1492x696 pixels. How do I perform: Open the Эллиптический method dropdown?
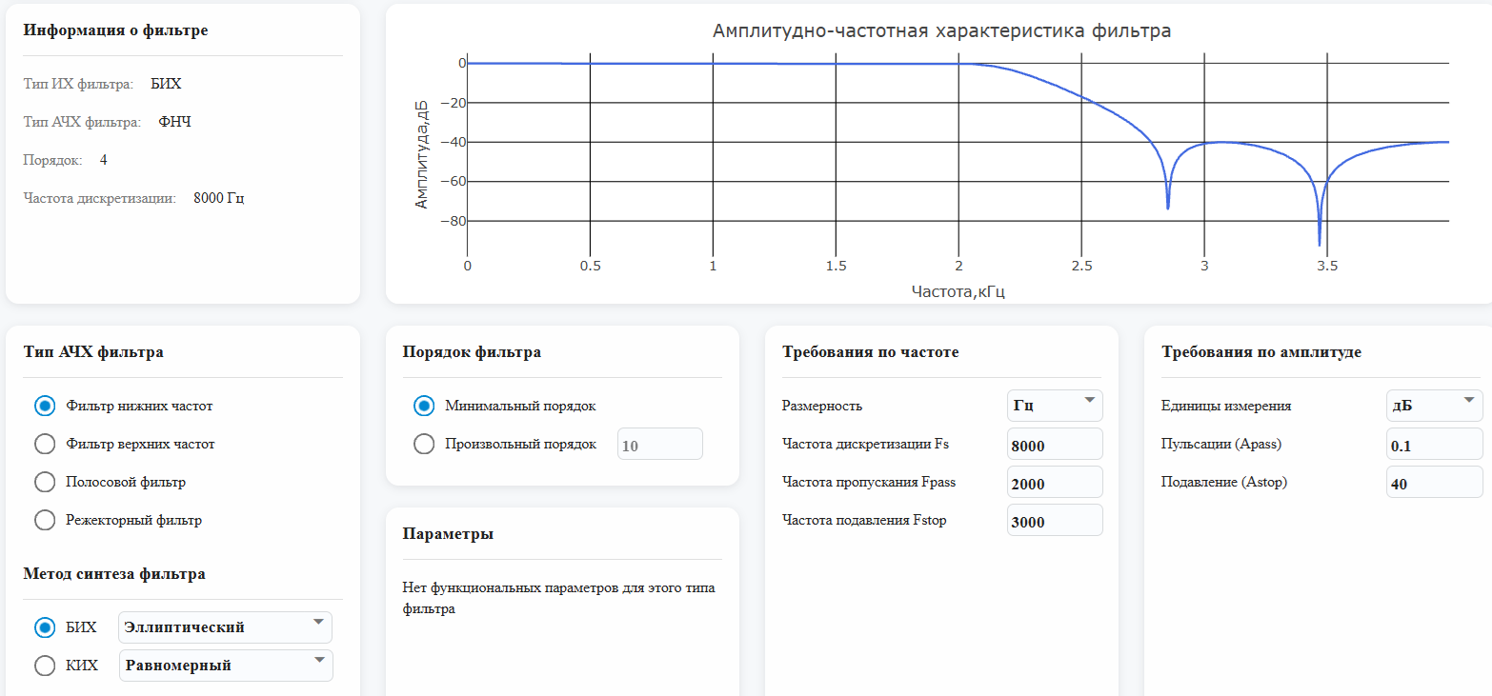(x=225, y=627)
